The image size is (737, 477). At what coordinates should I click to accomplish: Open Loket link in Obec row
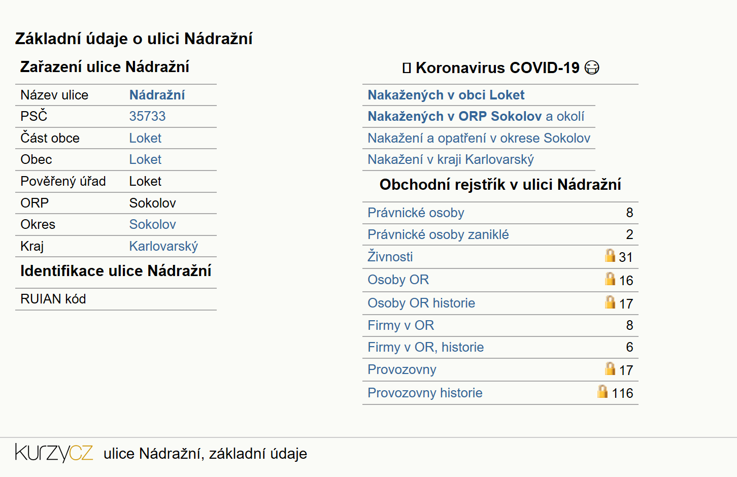(145, 159)
